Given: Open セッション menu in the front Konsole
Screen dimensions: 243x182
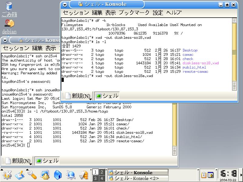Looking at the screenshot, I should pyautogui.click(x=76, y=12).
